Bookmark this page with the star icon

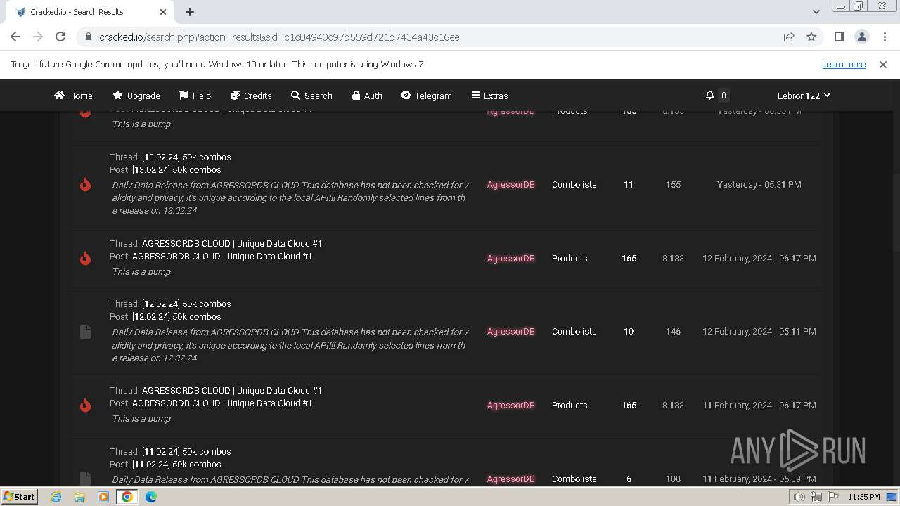coord(811,37)
